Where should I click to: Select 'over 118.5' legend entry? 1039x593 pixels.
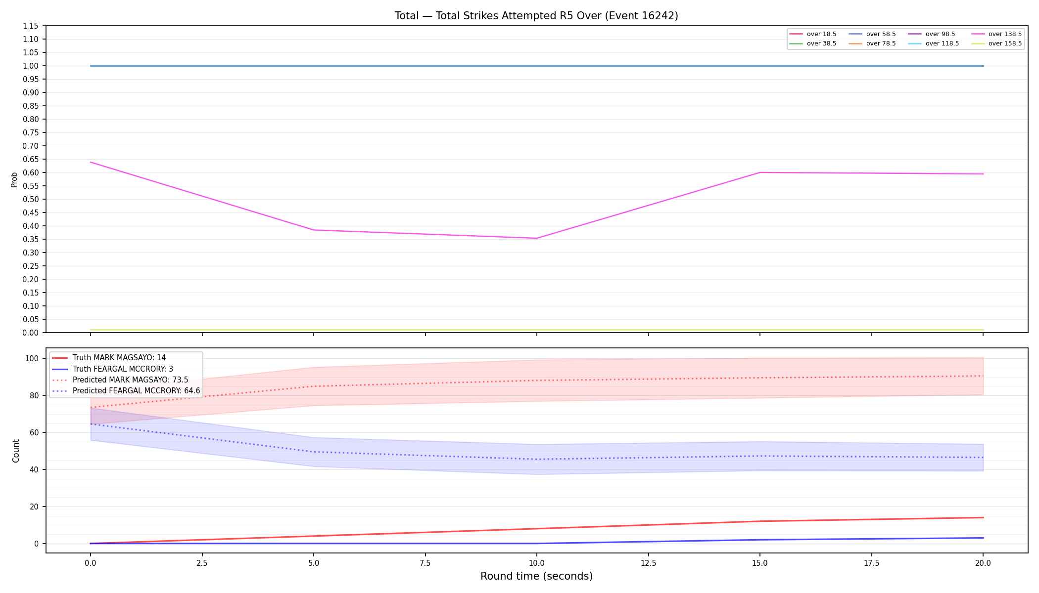tap(934, 43)
